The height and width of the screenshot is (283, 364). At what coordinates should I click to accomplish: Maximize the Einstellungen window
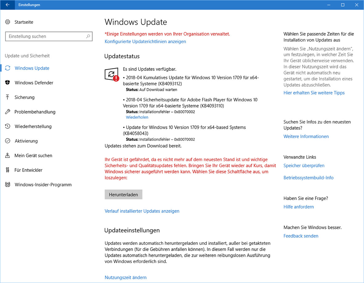coord(343,5)
